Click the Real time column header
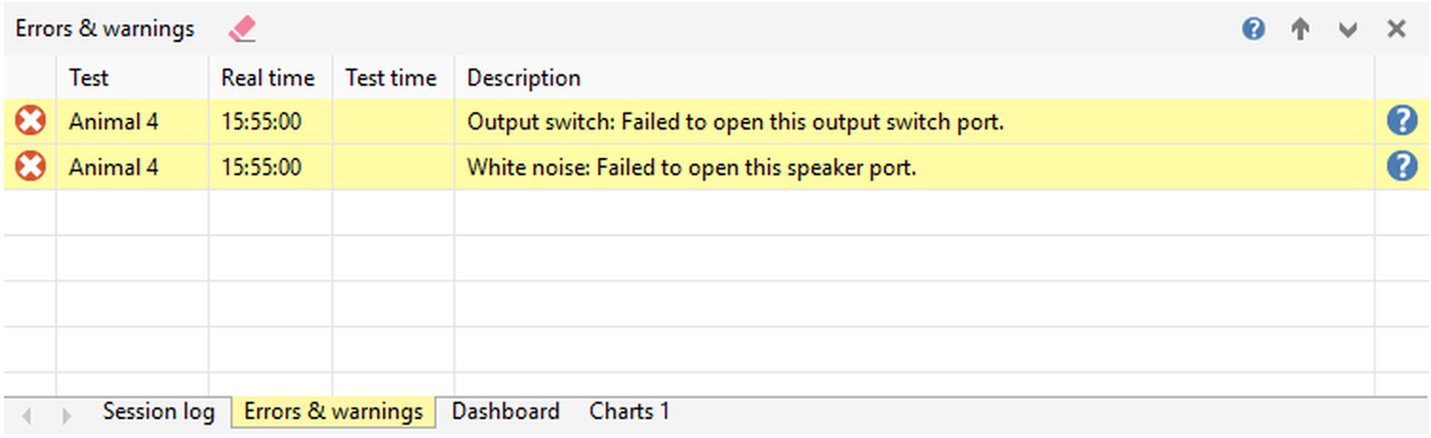 (268, 78)
